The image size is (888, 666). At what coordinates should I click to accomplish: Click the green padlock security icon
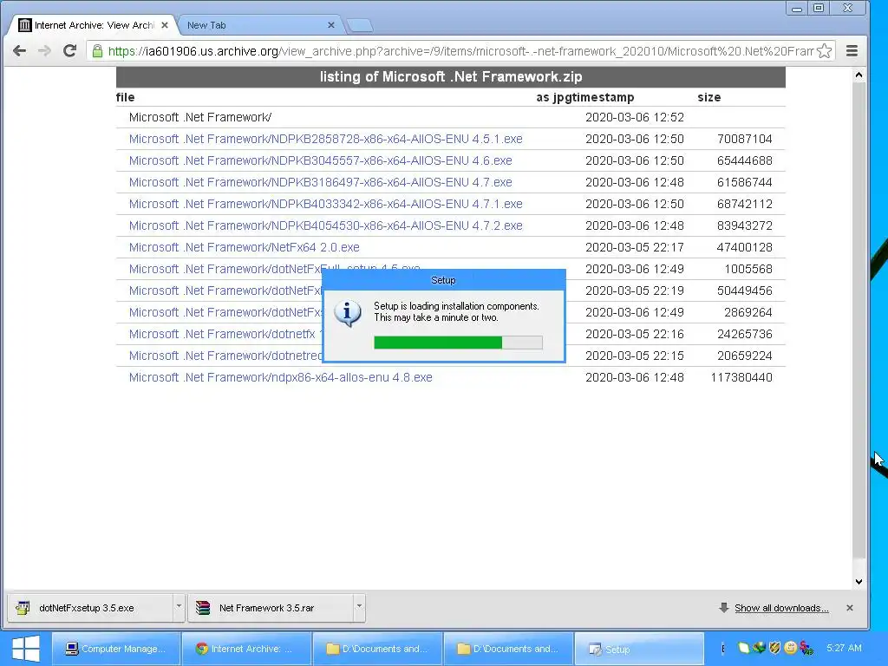97,51
